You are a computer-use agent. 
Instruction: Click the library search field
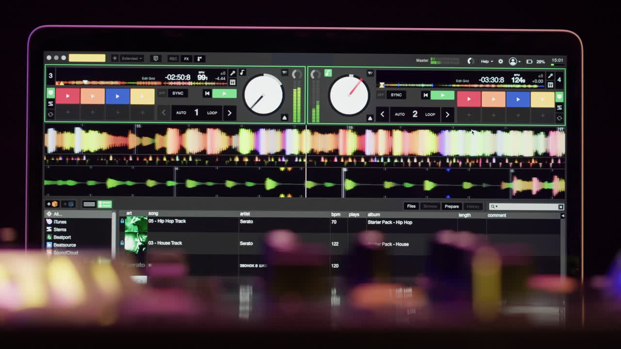coord(526,207)
